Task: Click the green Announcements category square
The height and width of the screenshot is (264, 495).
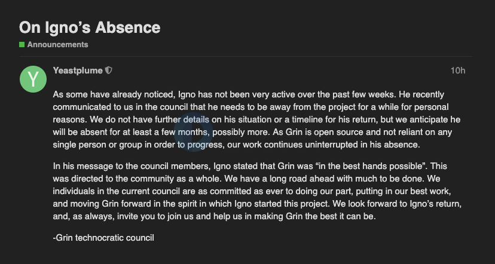Action: [22, 44]
